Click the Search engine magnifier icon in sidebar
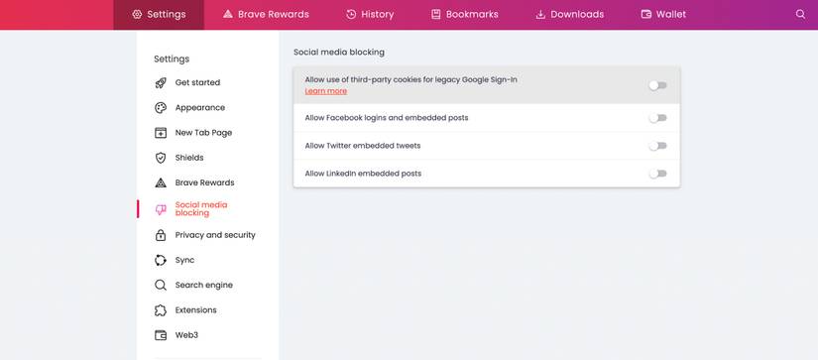The image size is (818, 360). coord(161,286)
